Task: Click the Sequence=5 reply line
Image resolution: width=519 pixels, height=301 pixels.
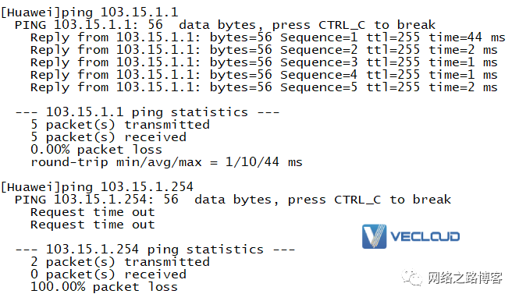Action: click(264, 87)
